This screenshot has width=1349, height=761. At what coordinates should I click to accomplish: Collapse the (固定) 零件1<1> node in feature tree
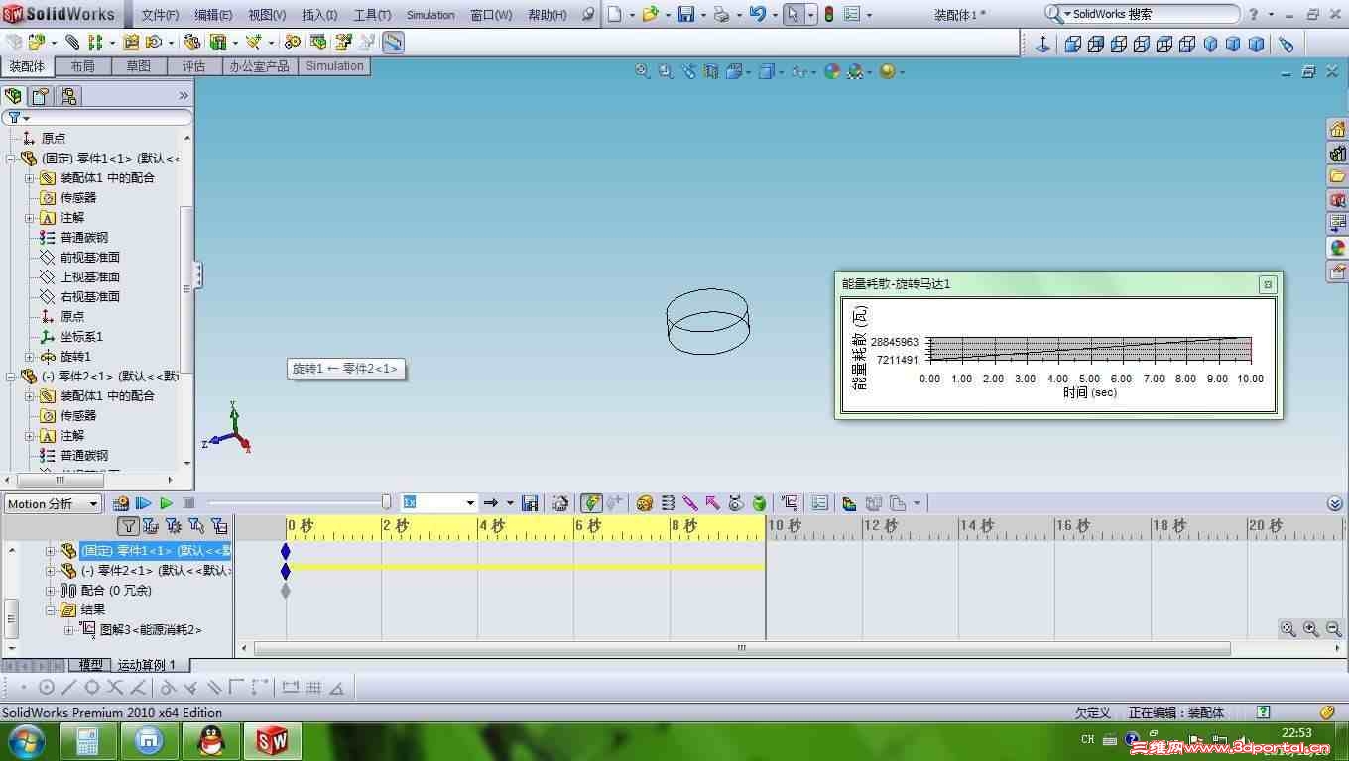[x=11, y=159]
